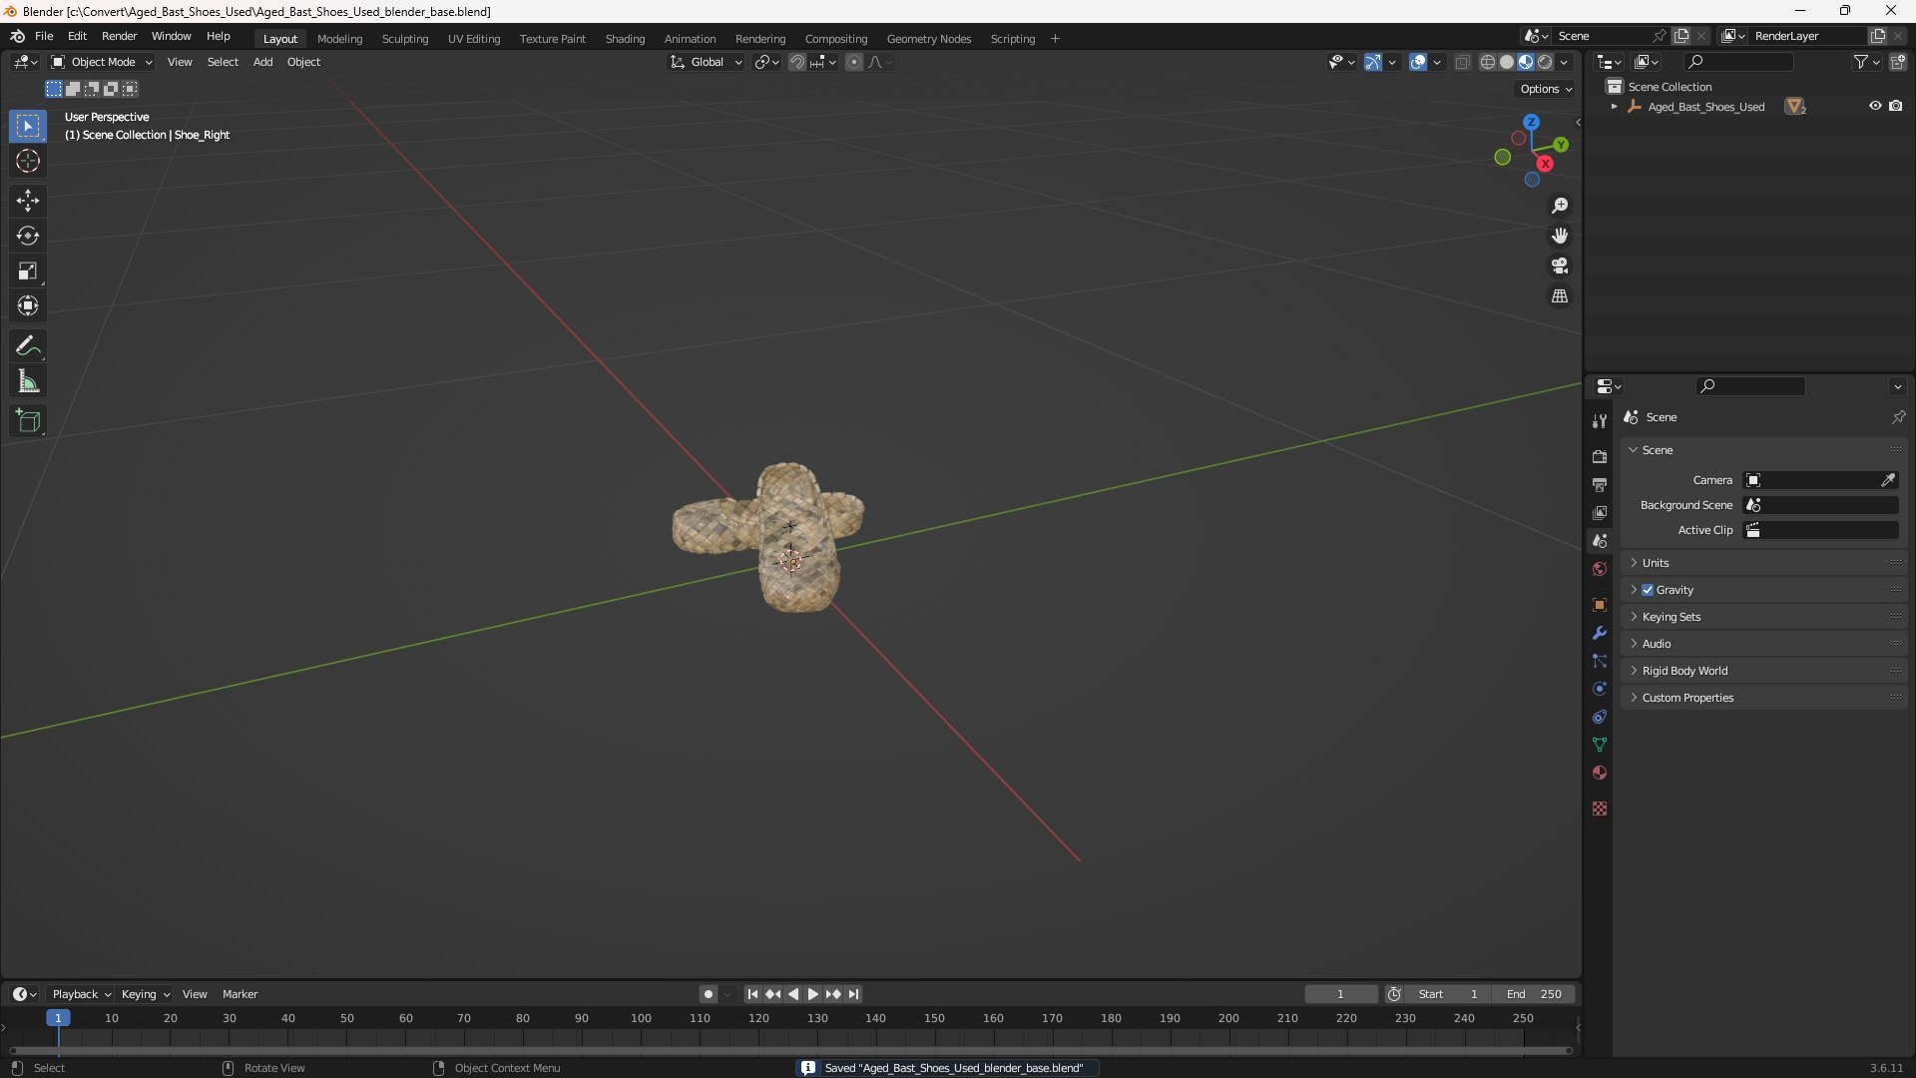Switch perspective/orthographic grid icon
1916x1078 pixels.
pos(1560,296)
